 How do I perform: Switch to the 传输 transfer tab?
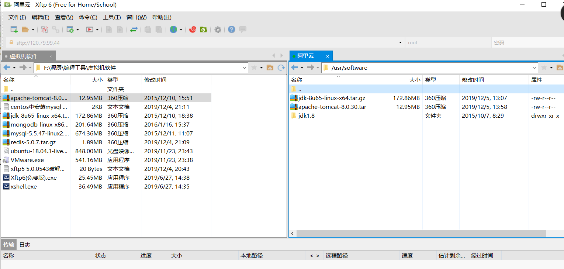tap(9, 245)
